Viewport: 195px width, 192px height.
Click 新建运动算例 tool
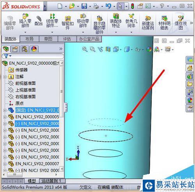click(x=148, y=23)
